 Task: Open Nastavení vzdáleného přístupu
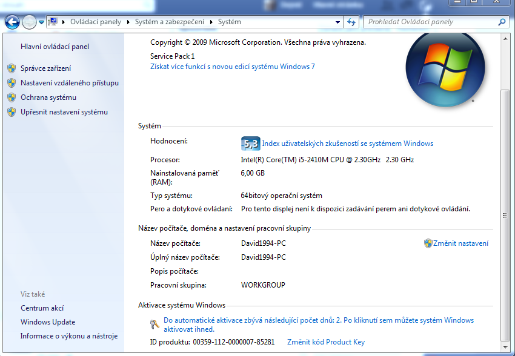(x=70, y=83)
